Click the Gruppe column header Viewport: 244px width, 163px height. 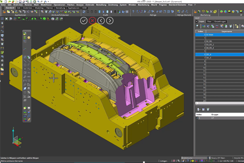click(215, 115)
